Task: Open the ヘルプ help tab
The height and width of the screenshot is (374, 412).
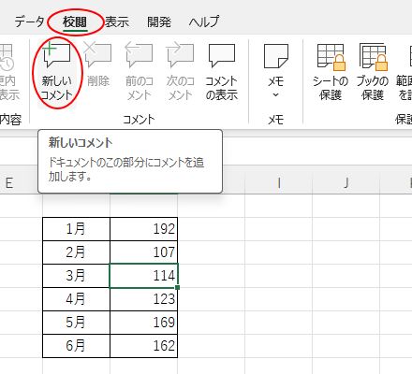Action: pyautogui.click(x=204, y=22)
